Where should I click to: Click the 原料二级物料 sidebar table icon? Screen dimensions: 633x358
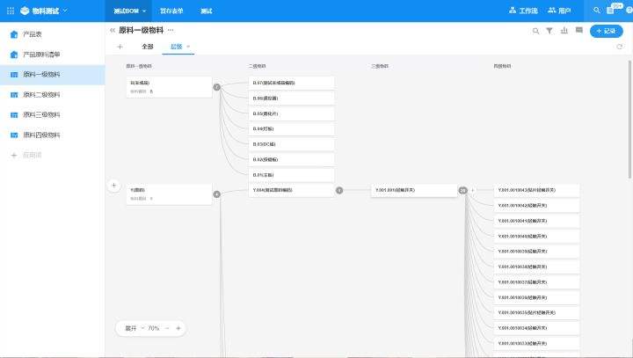point(14,95)
